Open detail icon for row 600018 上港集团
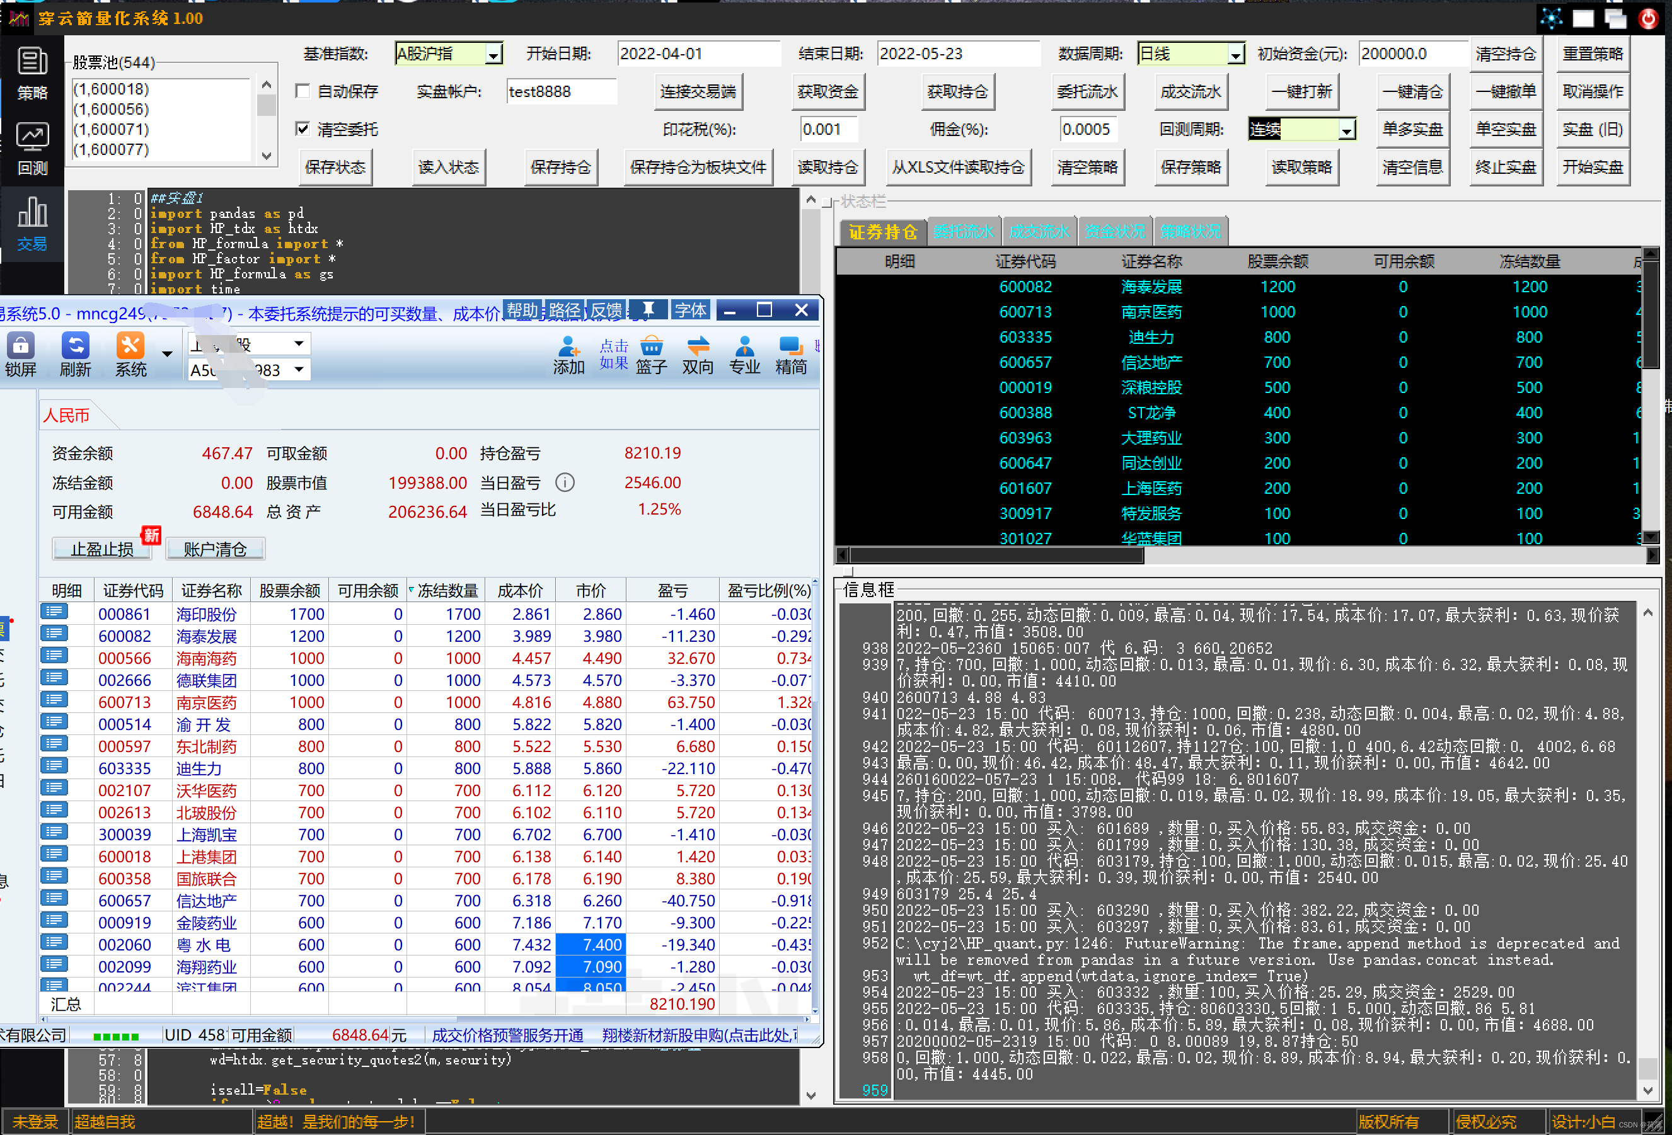Screen dimensions: 1672x1135 [x=54, y=855]
